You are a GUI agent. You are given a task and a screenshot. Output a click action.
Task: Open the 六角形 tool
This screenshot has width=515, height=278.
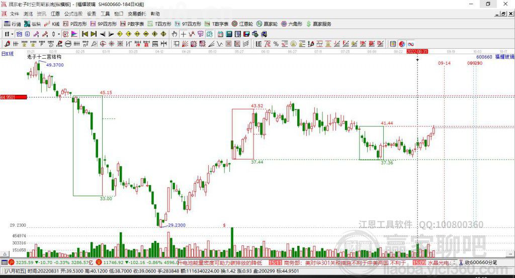pos(292,24)
